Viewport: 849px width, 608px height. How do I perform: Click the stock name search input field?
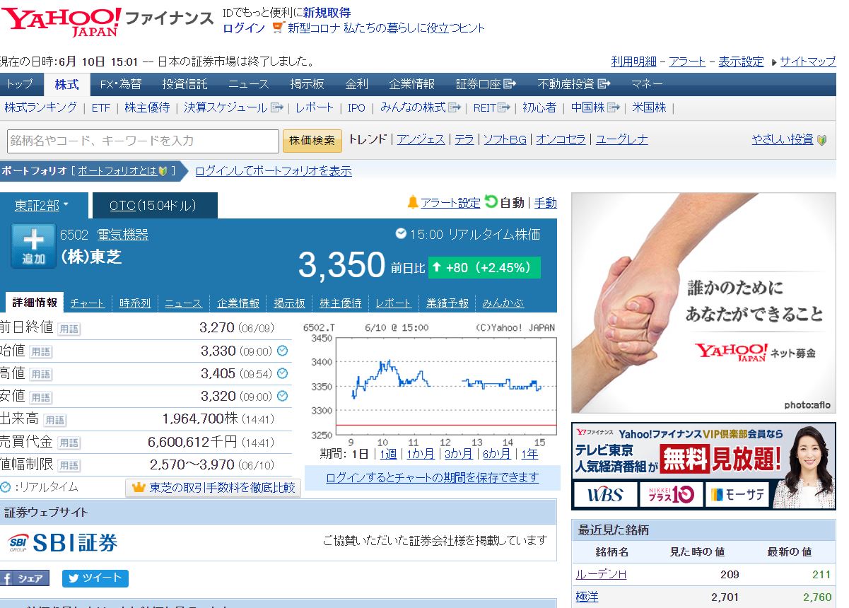(141, 141)
